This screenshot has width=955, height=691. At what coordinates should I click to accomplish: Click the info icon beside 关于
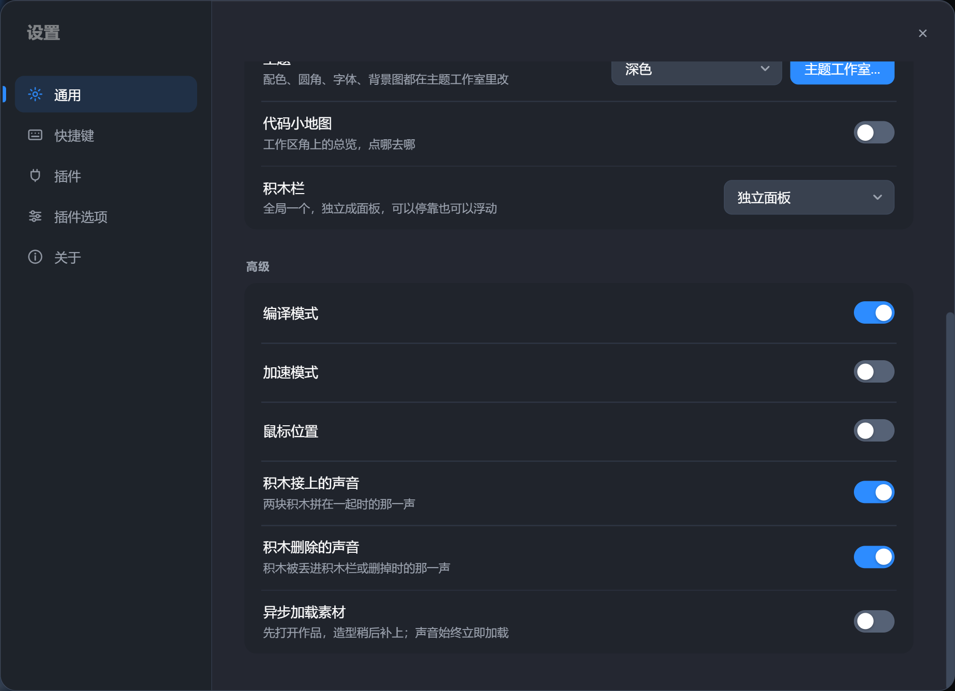click(x=35, y=257)
